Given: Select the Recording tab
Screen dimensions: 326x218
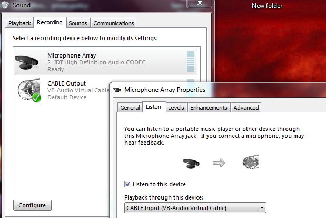Looking at the screenshot, I should (x=50, y=22).
